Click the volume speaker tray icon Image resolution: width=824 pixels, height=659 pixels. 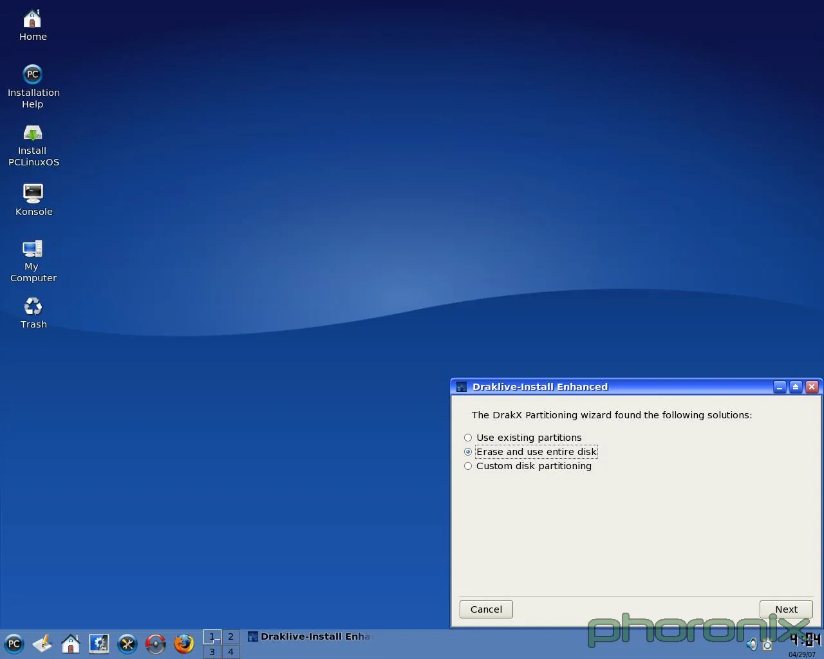pos(752,644)
